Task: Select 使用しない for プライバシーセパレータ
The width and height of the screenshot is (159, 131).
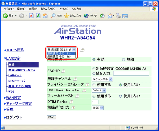Action: pyautogui.click(x=120, y=85)
